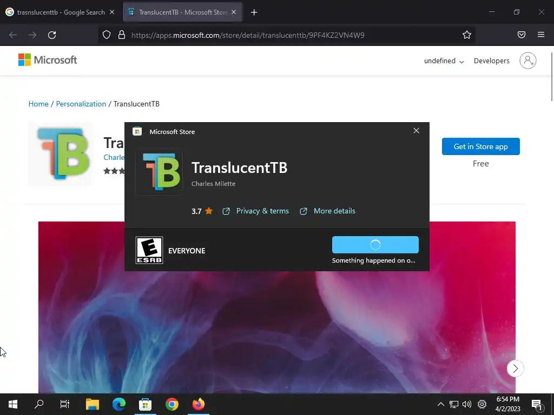
Task: Open Privacy & terms link
Action: [x=262, y=211]
